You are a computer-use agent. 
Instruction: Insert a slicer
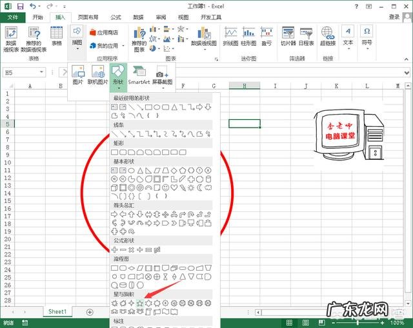tap(288, 36)
